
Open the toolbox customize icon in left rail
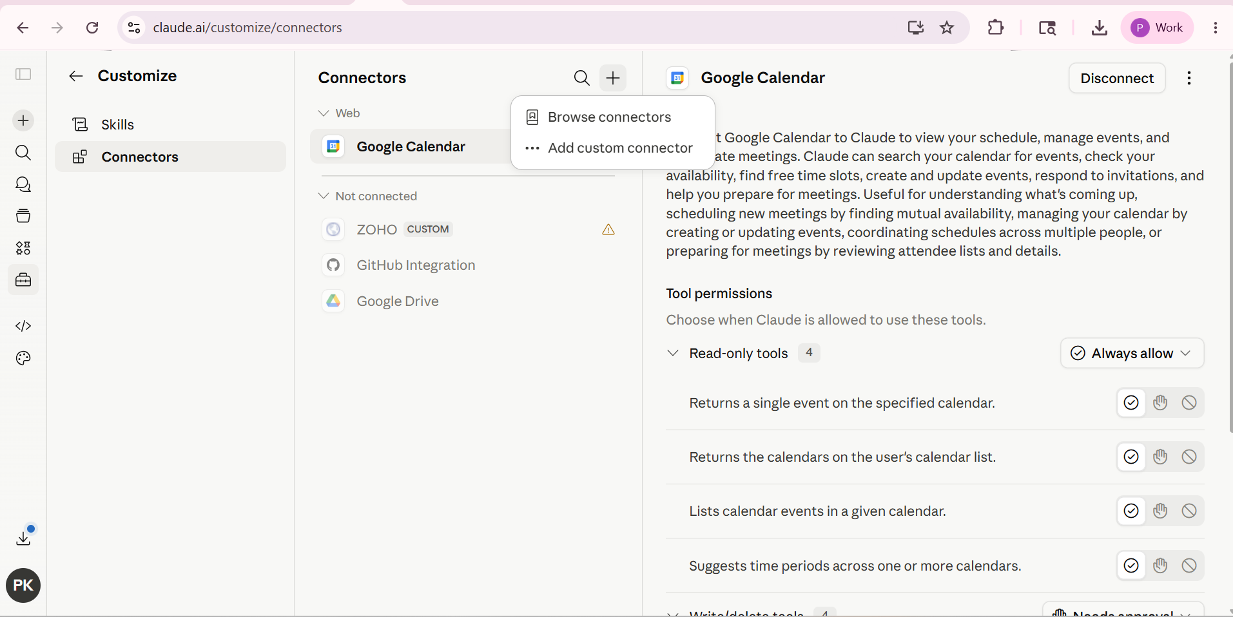coord(23,280)
